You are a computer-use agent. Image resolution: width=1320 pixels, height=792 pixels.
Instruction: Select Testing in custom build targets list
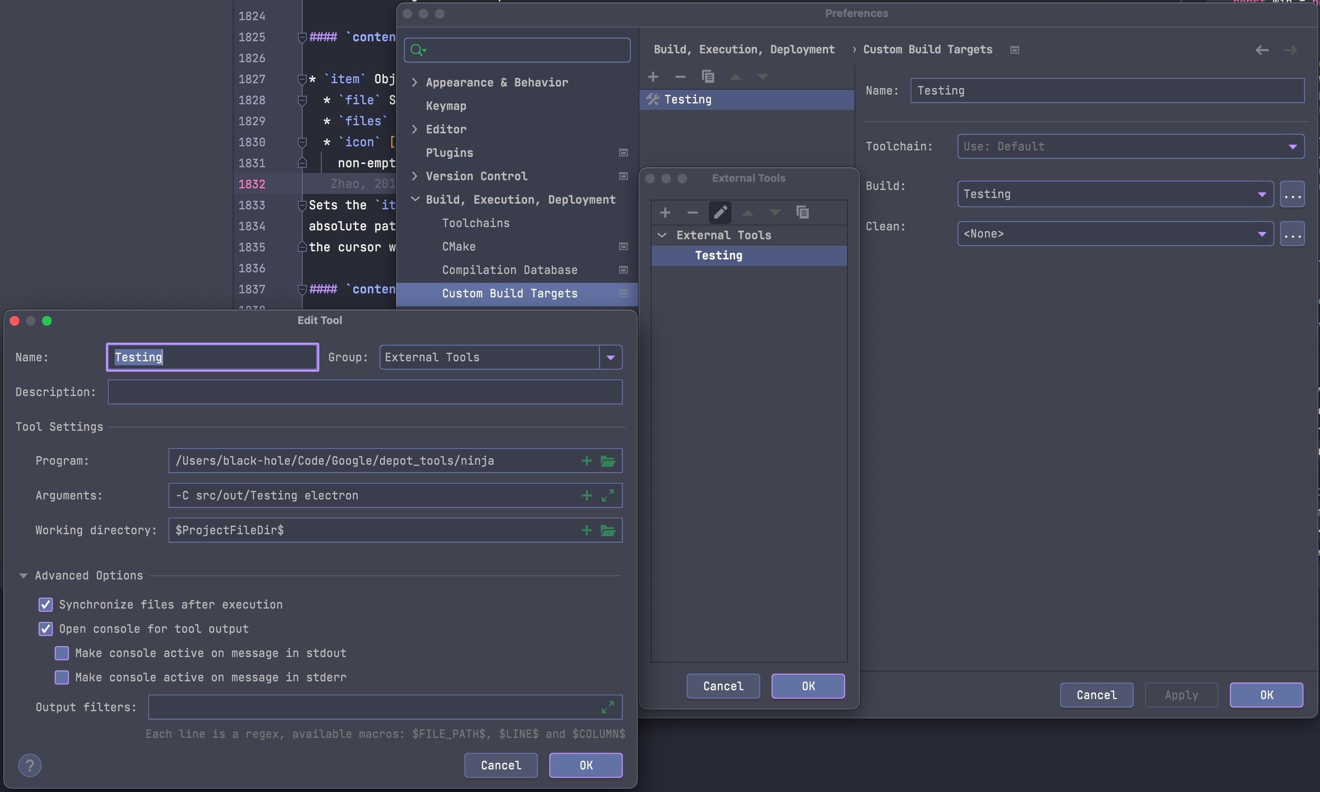click(x=747, y=100)
